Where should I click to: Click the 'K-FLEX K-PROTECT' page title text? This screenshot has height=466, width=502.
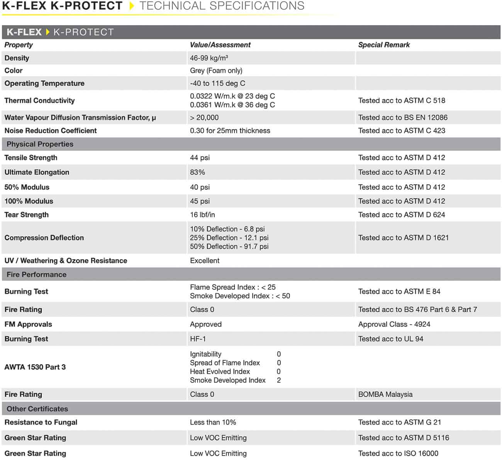tap(62, 6)
